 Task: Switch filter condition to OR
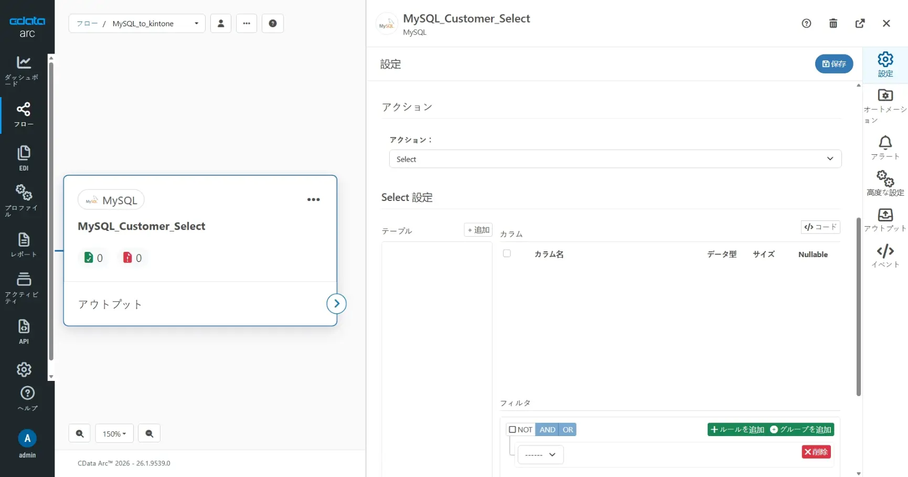pos(568,430)
